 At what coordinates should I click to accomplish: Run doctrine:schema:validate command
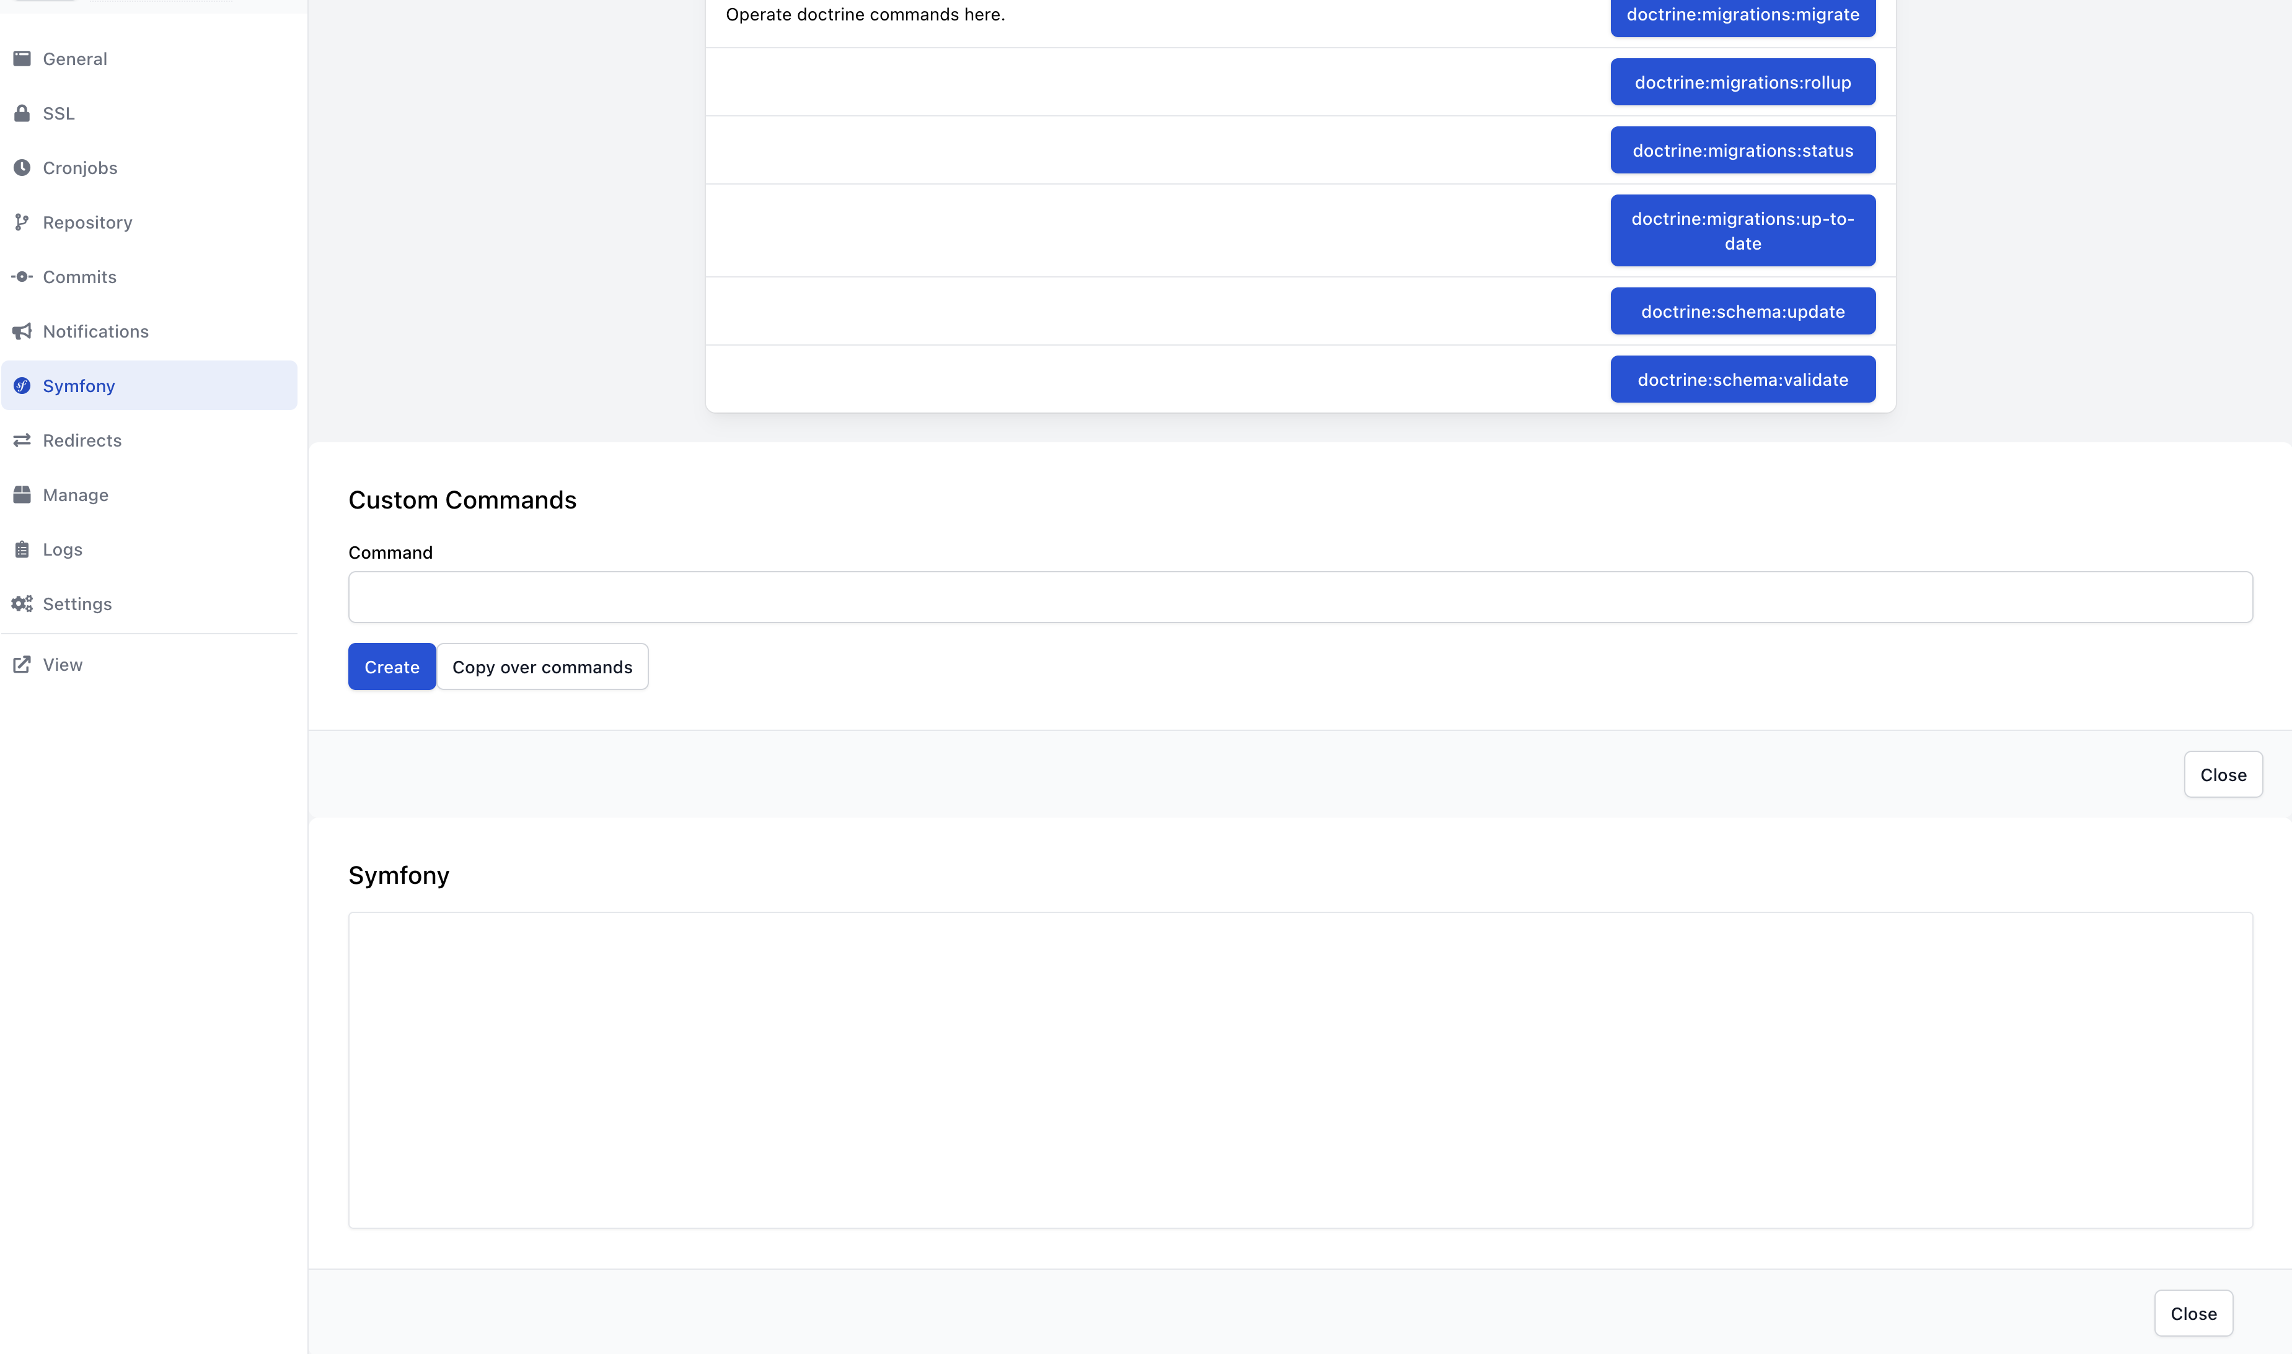pos(1742,380)
